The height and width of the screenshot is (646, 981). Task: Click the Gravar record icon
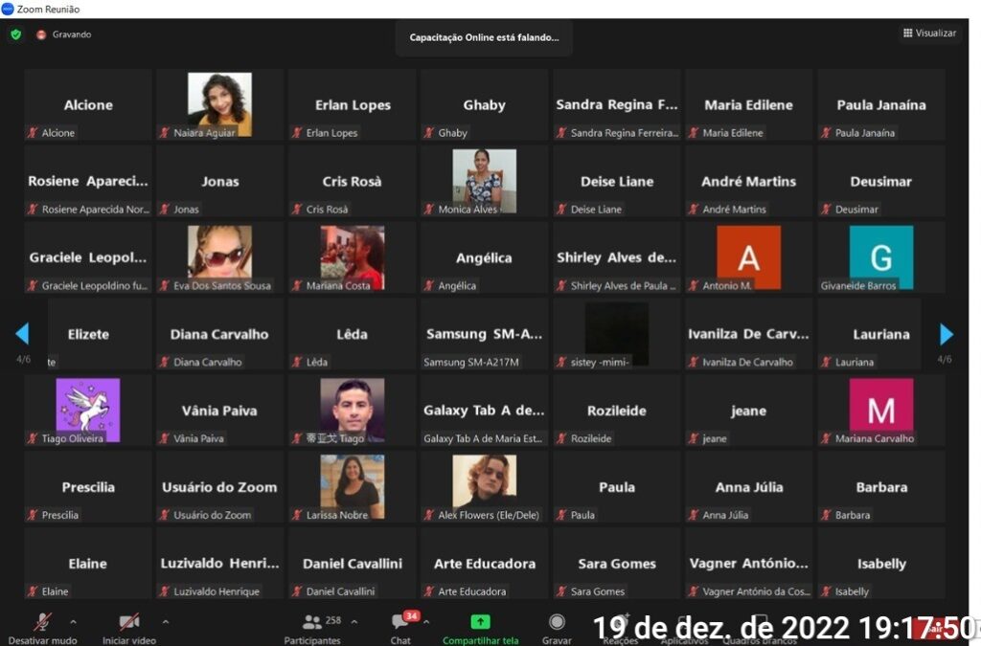pos(557,622)
